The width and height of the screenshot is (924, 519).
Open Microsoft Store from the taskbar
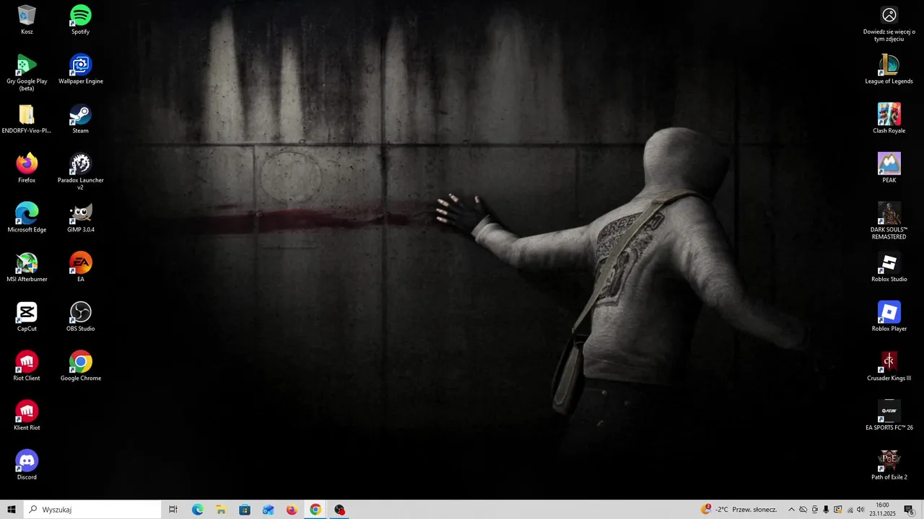click(245, 510)
